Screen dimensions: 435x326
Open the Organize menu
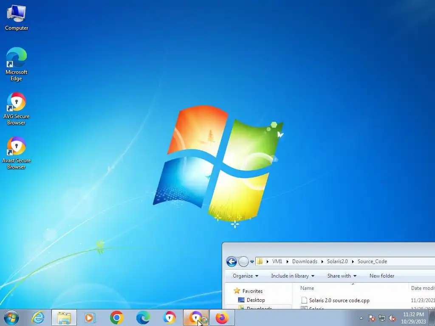coord(246,276)
